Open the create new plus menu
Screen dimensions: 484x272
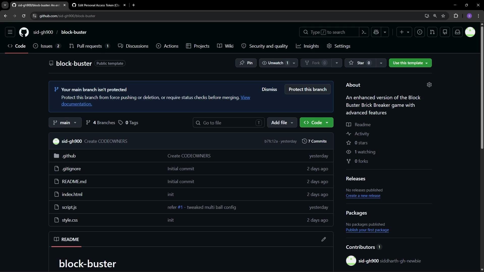click(x=404, y=32)
